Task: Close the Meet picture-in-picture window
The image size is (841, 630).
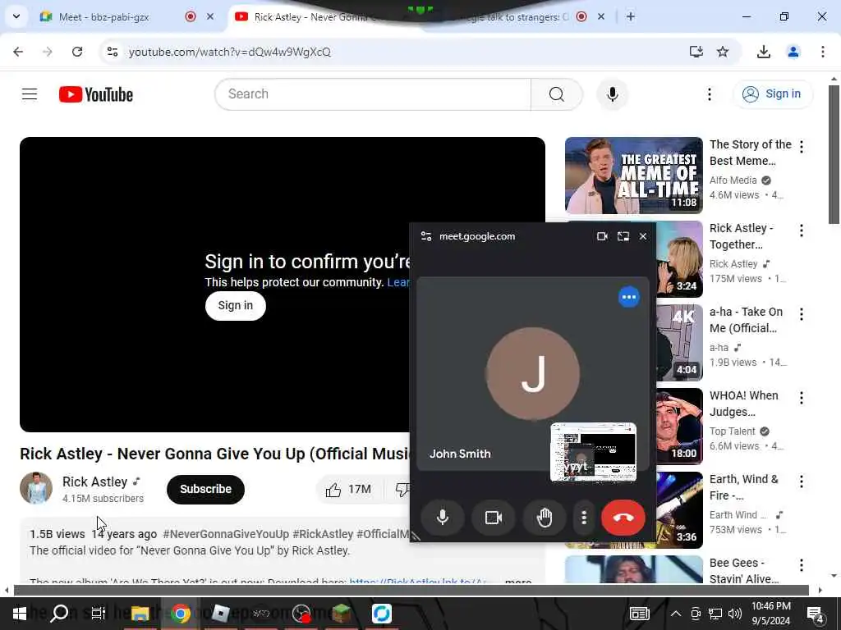Action: pos(642,236)
